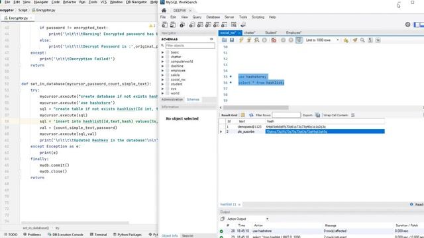Toggle display of invisible characters

[370, 40]
